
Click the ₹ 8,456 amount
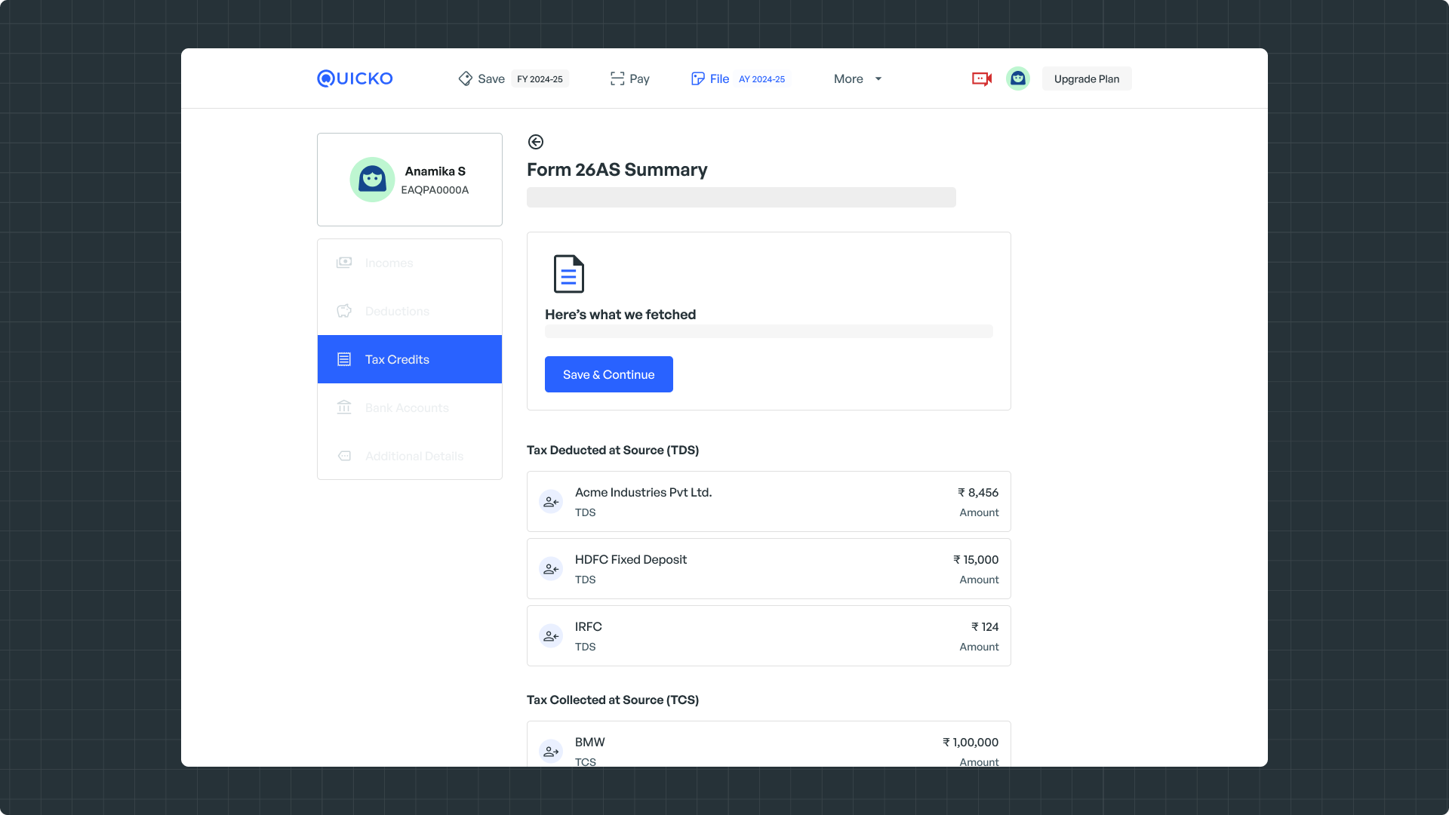978,492
